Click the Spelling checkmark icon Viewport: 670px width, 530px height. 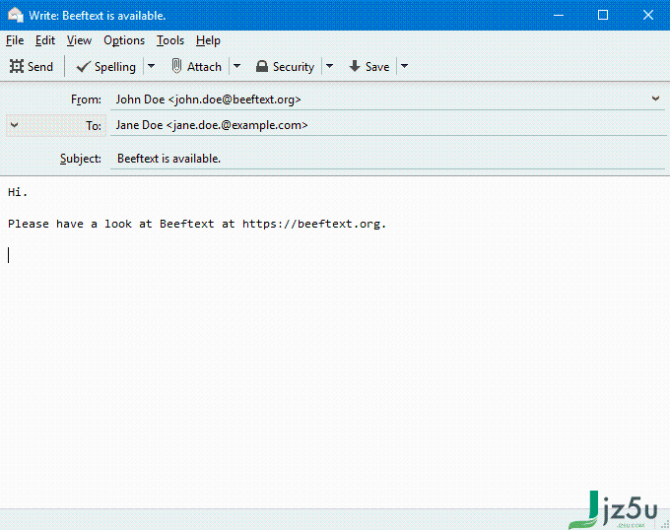click(83, 67)
